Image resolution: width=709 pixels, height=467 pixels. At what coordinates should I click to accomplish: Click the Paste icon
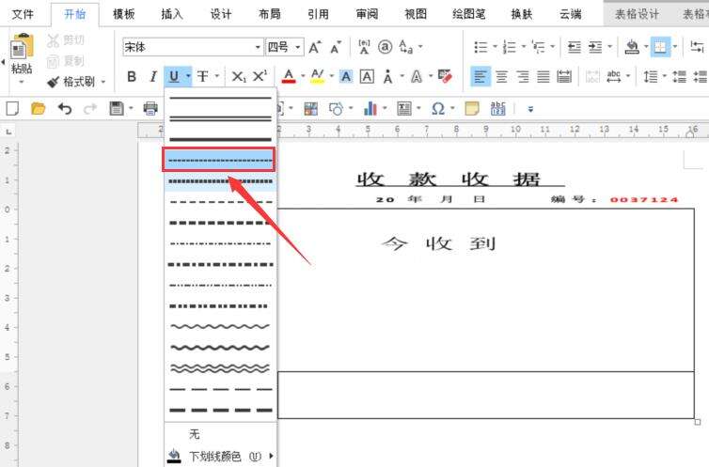pos(22,47)
